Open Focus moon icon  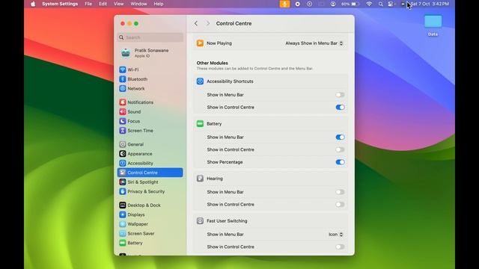pyautogui.click(x=123, y=121)
